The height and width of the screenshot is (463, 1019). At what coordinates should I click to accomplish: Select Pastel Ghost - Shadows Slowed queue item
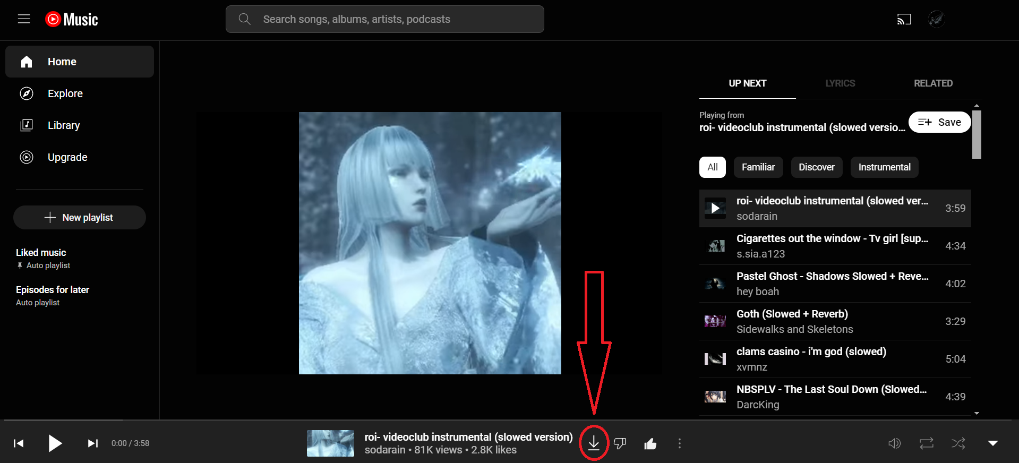[x=835, y=284]
